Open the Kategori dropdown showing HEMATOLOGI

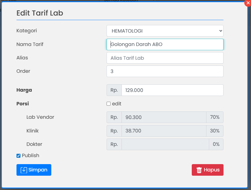pos(165,31)
